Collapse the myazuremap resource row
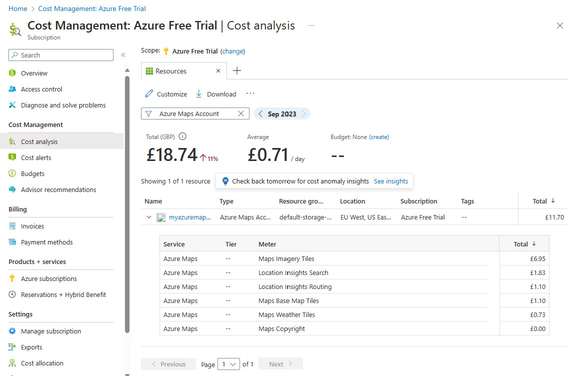The image size is (573, 376). point(148,217)
